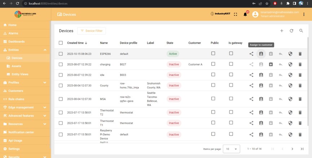Image resolution: width=312 pixels, height=158 pixels.
Task: Open Dashboards from the sidebar
Action: coord(17,41)
